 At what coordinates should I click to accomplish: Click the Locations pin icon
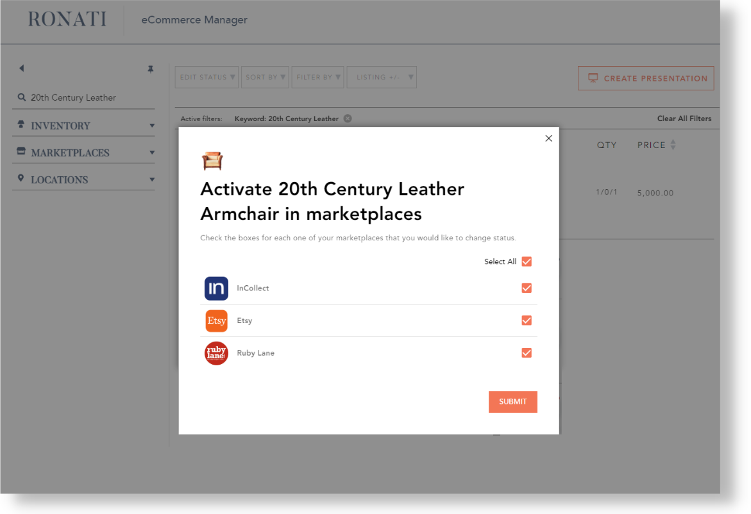click(21, 178)
